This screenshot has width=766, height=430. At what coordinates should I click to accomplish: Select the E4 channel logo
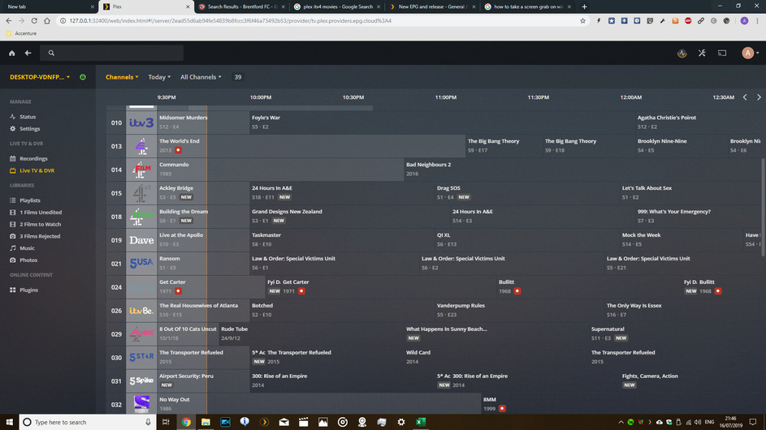141,146
